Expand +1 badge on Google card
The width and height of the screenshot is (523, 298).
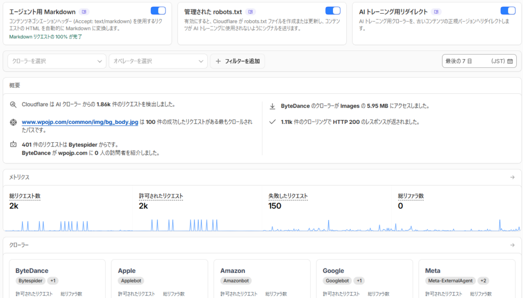[x=359, y=281]
